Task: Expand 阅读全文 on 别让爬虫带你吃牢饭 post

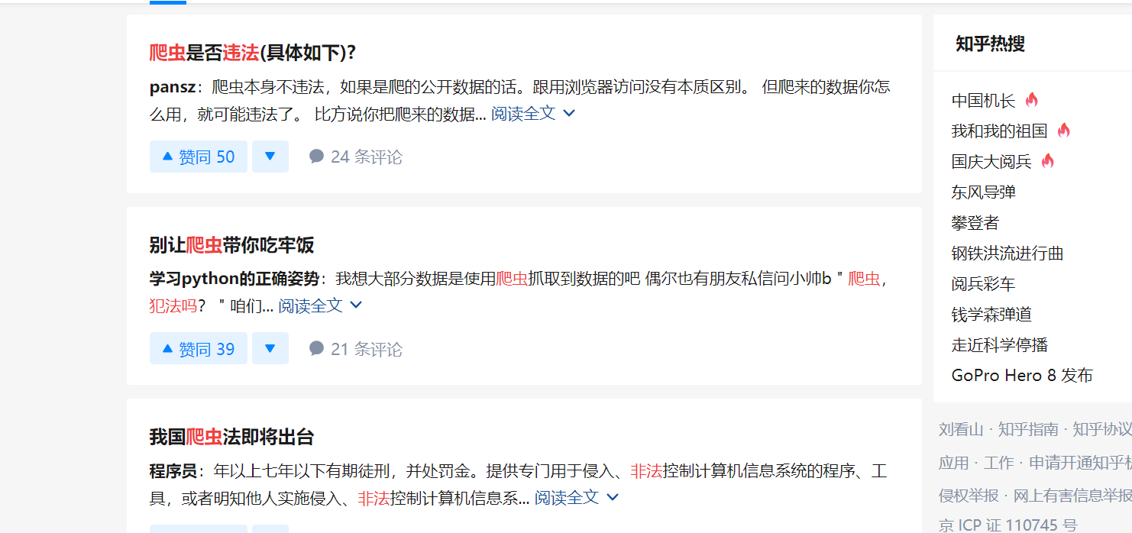Action: [x=320, y=306]
